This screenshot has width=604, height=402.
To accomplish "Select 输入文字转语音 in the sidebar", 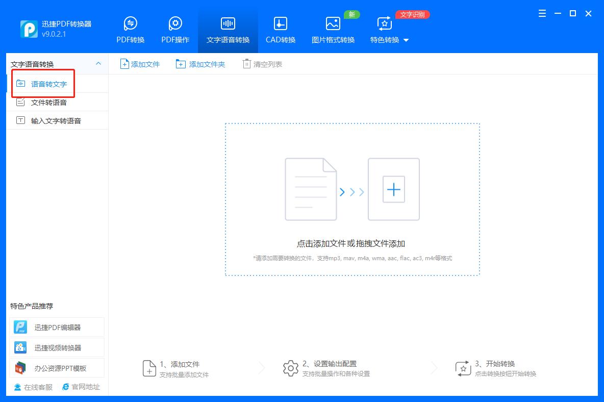I will (x=58, y=120).
